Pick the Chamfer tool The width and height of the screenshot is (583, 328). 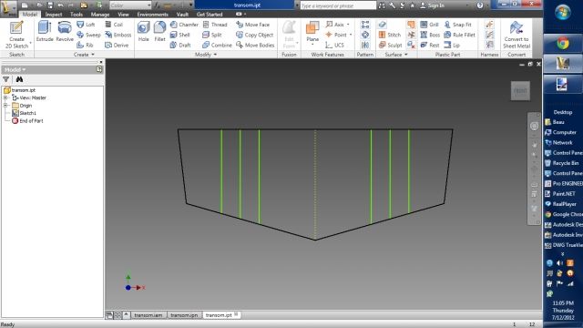(x=184, y=25)
